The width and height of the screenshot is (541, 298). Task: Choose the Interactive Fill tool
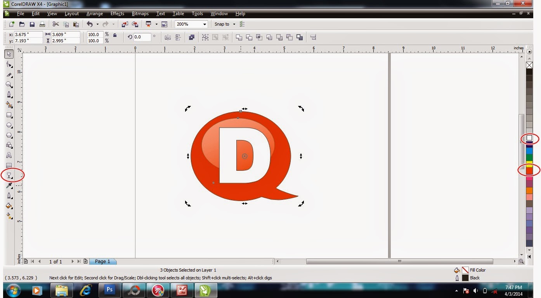tap(9, 216)
